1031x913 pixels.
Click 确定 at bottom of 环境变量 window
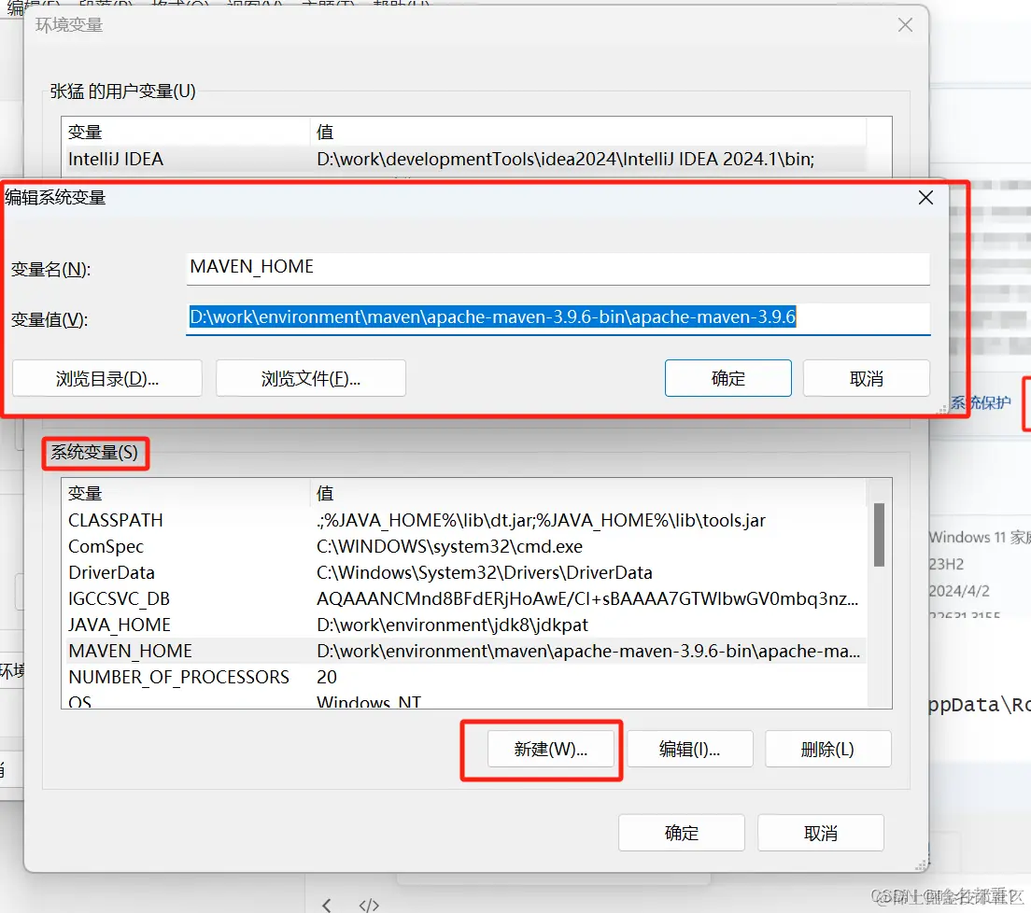tap(681, 833)
